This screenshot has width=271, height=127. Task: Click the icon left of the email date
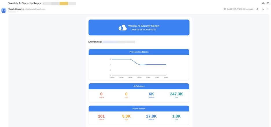point(225,9)
